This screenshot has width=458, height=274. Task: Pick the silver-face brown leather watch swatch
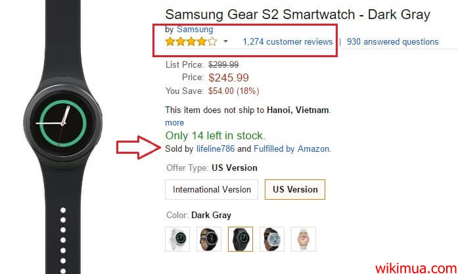[x=272, y=239]
